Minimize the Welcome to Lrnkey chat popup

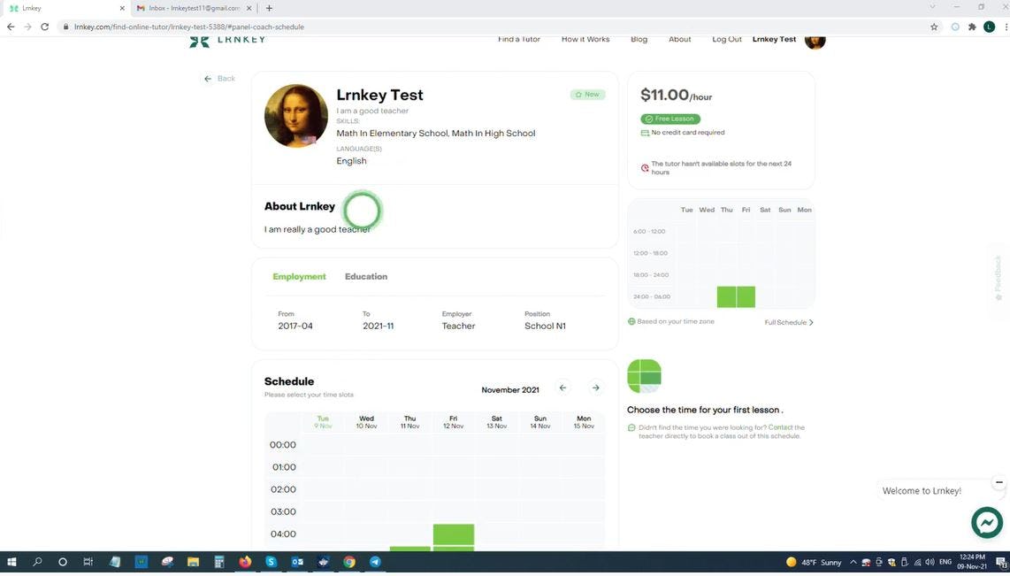pos(999,482)
